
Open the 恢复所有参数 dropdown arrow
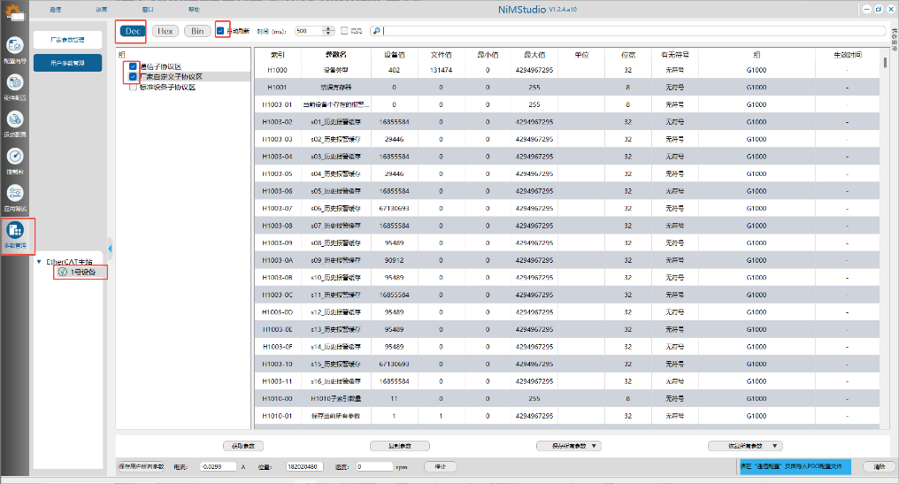(774, 446)
